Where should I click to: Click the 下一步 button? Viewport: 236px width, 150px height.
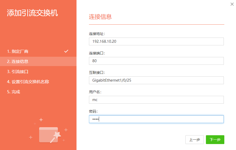[215, 140]
